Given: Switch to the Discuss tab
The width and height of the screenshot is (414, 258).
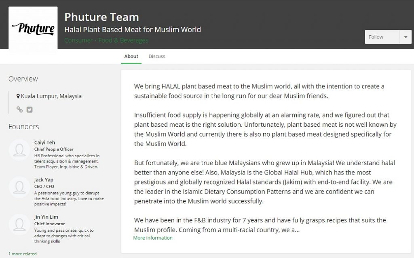Looking at the screenshot, I should click(x=157, y=56).
